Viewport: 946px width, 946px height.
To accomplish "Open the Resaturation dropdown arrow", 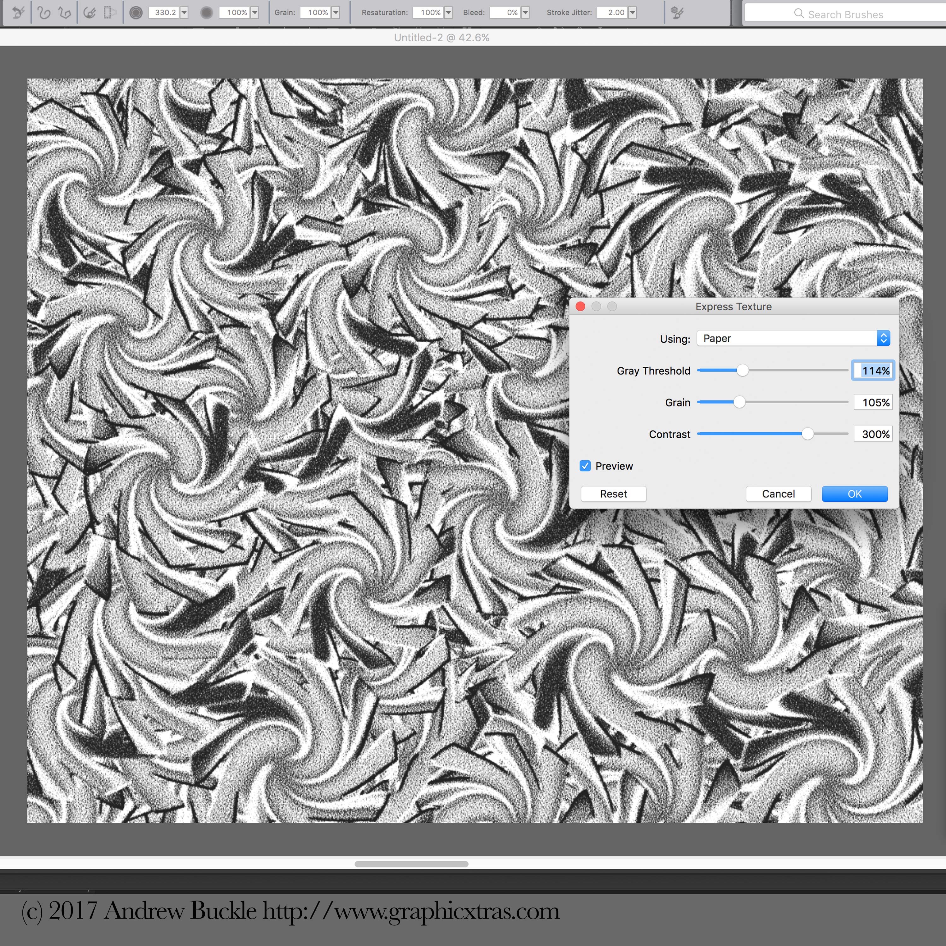I will [448, 12].
